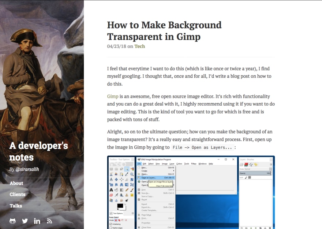Go to the Clients page
The height and width of the screenshot is (229, 322).
pos(18,194)
